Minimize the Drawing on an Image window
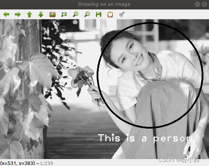The image size is (209, 166). tap(197, 4)
